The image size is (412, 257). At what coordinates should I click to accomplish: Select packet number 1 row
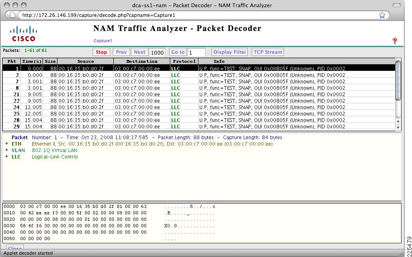pos(199,68)
